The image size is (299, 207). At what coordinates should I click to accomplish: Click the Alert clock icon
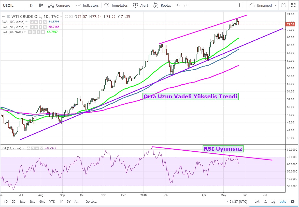[x=136, y=5]
